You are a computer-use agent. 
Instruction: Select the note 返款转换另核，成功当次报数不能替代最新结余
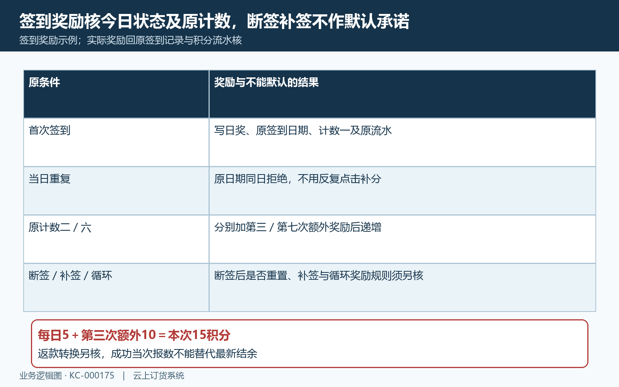click(x=147, y=354)
